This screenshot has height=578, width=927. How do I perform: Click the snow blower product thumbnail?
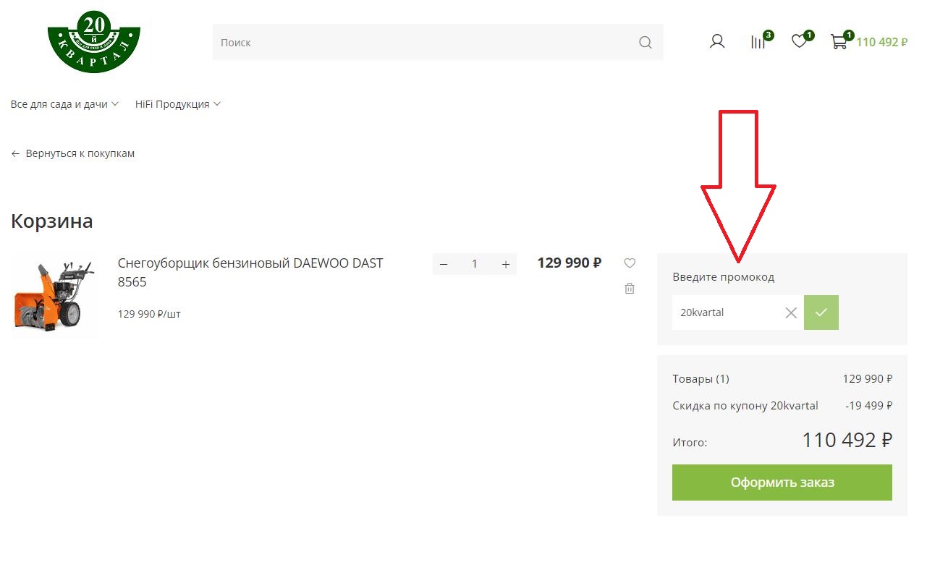[54, 294]
